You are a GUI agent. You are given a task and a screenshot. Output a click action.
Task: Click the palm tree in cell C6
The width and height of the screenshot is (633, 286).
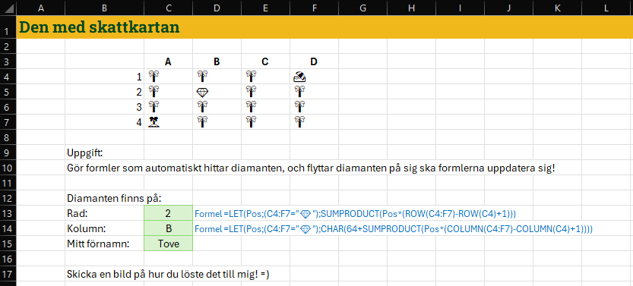click(x=154, y=107)
